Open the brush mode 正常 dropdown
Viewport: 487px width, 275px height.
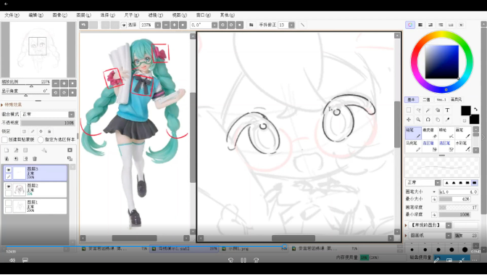pyautogui.click(x=438, y=183)
